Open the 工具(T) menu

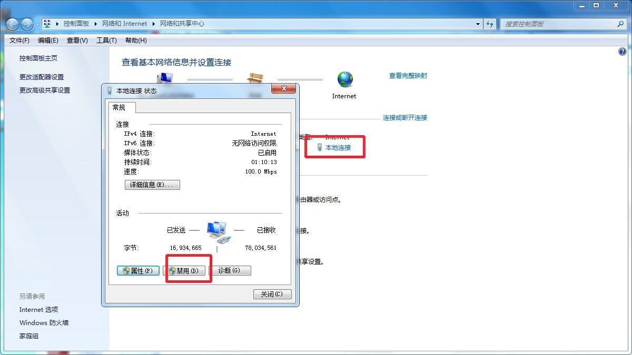tap(106, 40)
